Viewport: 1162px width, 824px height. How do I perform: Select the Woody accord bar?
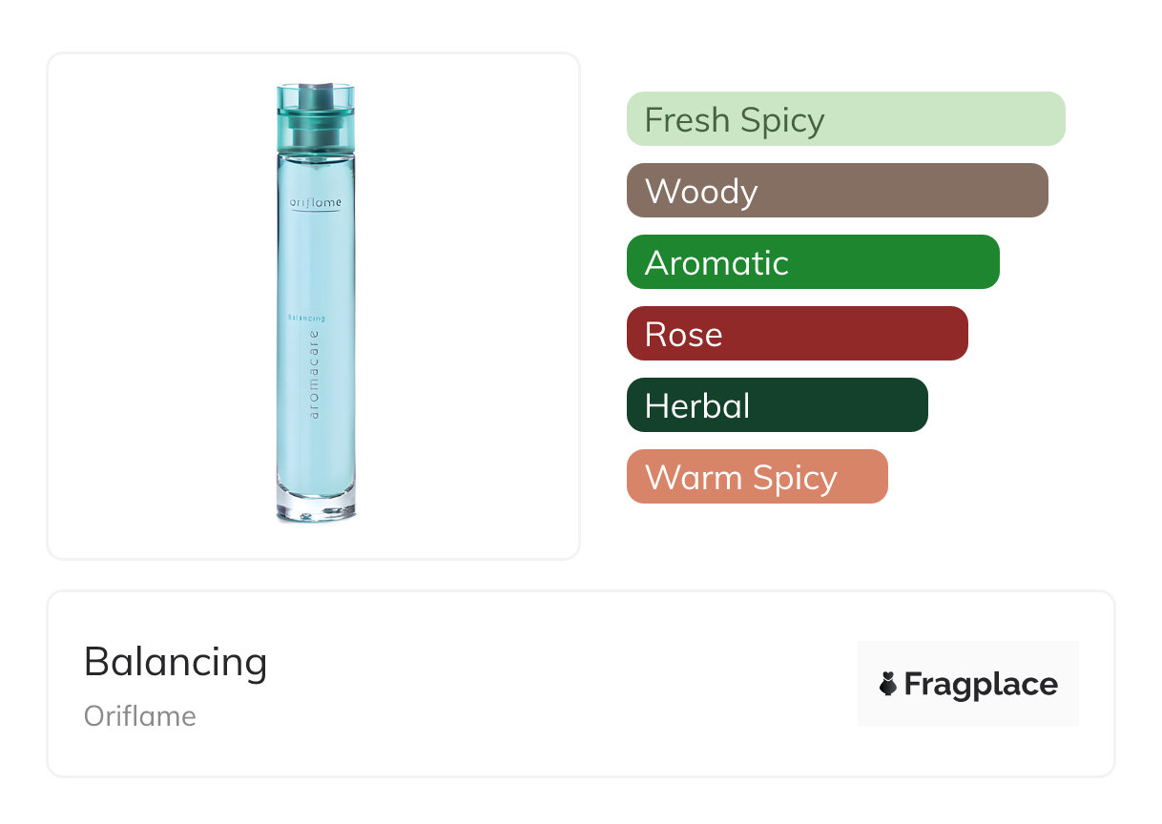point(837,191)
